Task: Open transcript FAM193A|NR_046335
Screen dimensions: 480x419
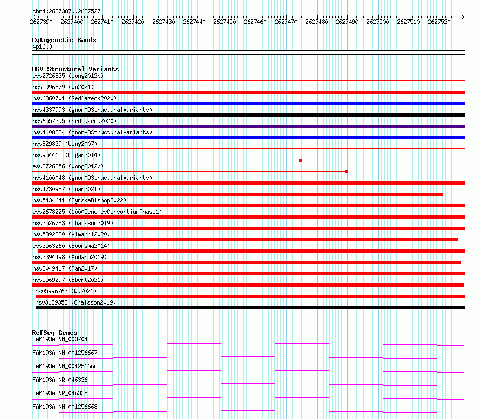Action: (60, 393)
